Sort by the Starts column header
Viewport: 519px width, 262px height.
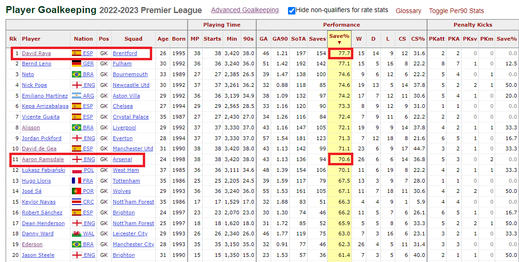[212, 39]
